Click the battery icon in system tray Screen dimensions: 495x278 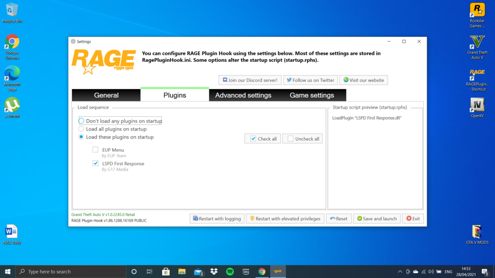(x=439, y=272)
